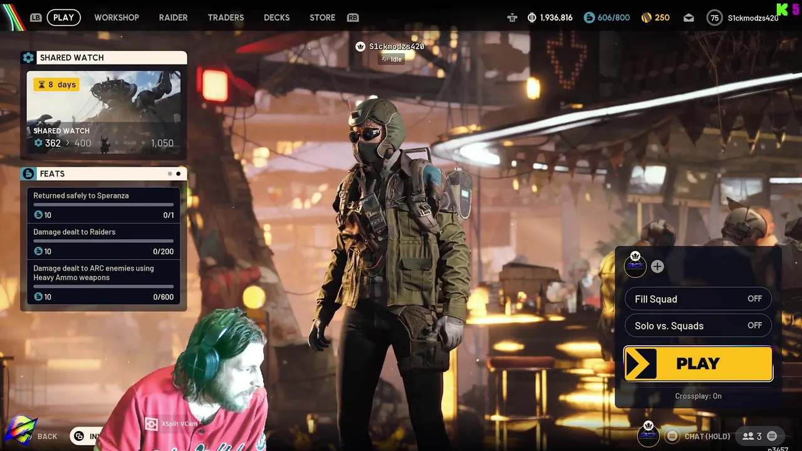Screen dimensions: 802x451
Task: Click the RB bumper icon after STORE
Action: click(353, 18)
